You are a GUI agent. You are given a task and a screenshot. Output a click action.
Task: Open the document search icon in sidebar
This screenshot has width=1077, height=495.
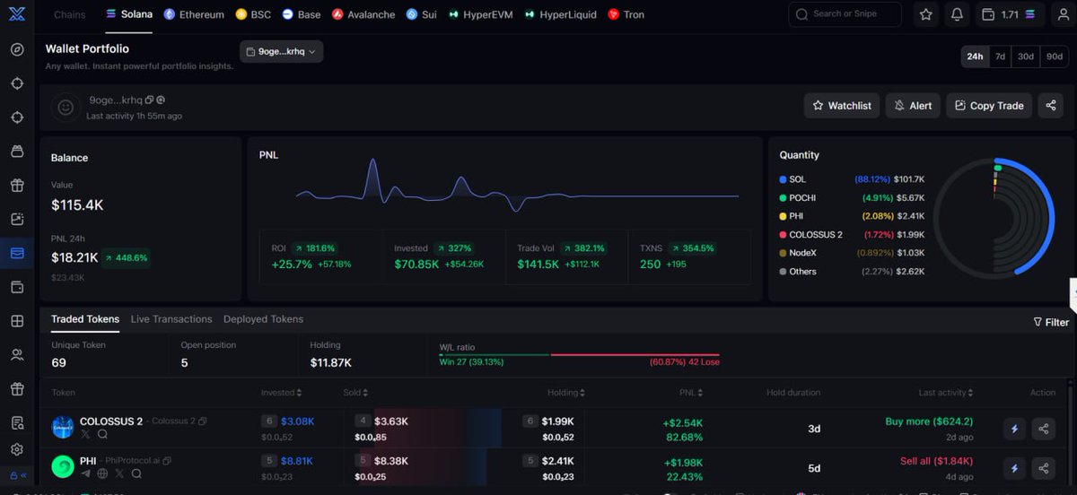click(x=17, y=422)
